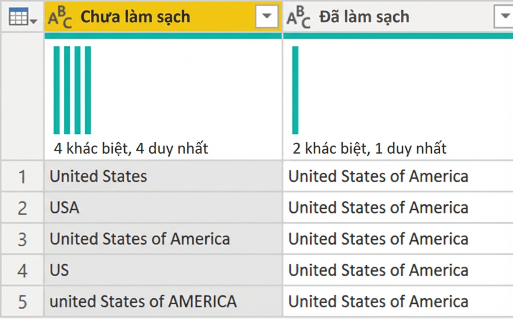This screenshot has height=319, width=513.
Task: Select the Đã làm sạch column header
Action: [398, 16]
